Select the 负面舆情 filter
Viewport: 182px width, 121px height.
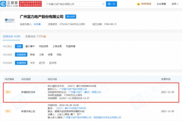71,46
